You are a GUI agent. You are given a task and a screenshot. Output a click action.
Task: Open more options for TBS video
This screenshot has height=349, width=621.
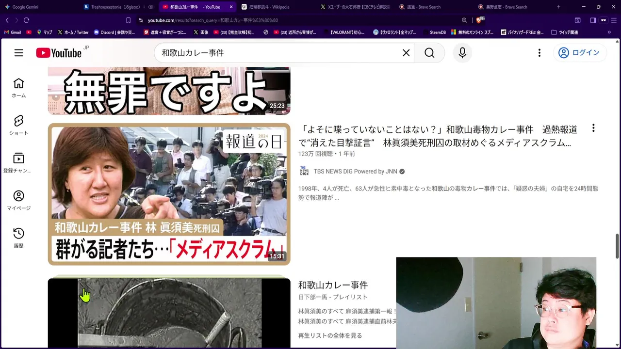click(593, 128)
